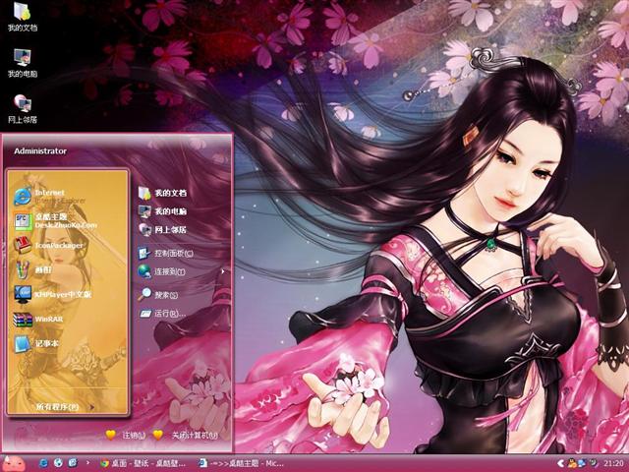
Task: Open 记事本 notepad from the Start menu
Action: click(36, 344)
